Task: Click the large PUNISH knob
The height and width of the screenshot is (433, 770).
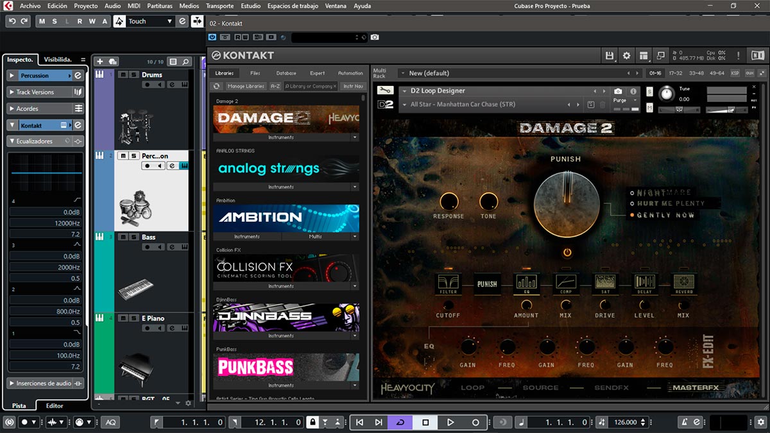Action: pos(566,205)
